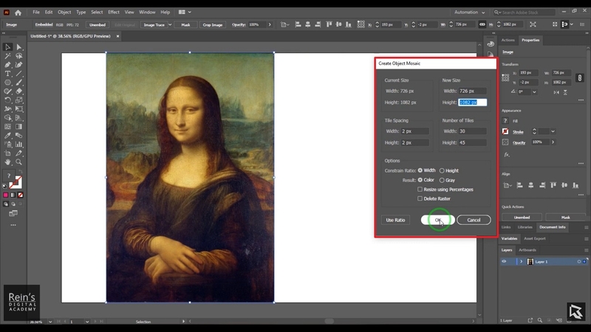Viewport: 591px width, 332px height.
Task: Select the Type tool in toolbar
Action: [7, 74]
